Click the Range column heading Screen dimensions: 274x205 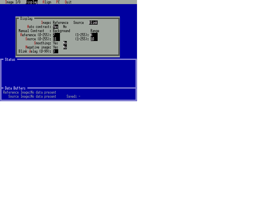tap(95, 31)
